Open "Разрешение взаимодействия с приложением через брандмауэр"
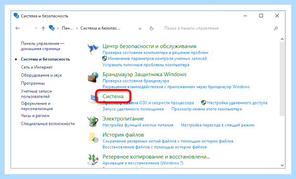296x179 pixels. [x=176, y=87]
